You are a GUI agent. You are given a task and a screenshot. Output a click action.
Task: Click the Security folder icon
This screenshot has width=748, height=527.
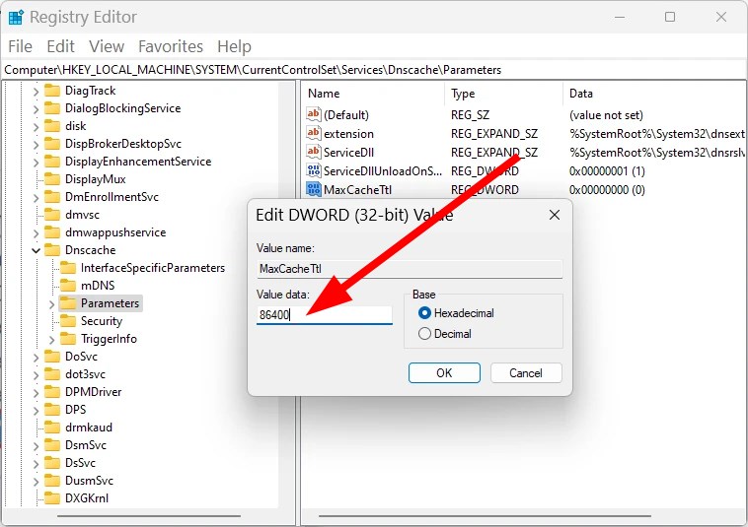coord(68,321)
